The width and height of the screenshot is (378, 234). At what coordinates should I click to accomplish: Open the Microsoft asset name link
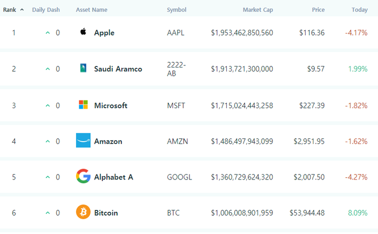click(x=111, y=105)
